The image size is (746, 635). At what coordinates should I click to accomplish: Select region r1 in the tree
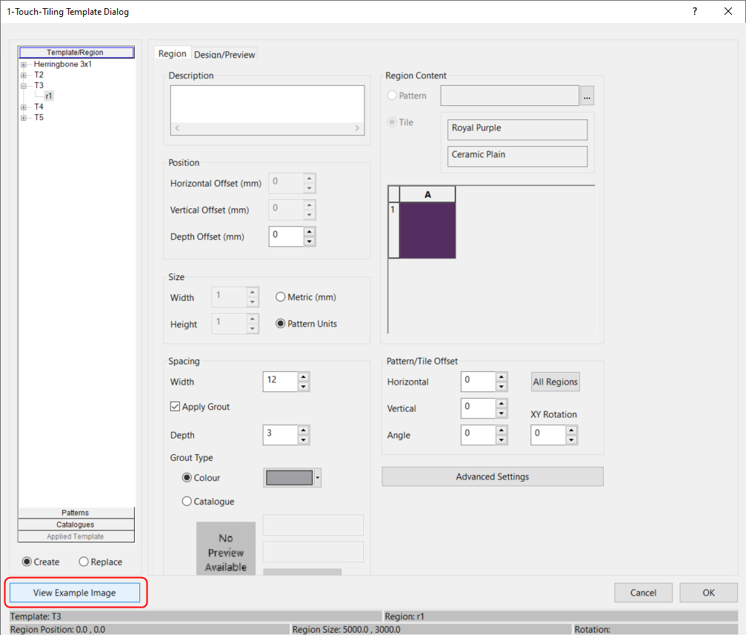tap(49, 96)
